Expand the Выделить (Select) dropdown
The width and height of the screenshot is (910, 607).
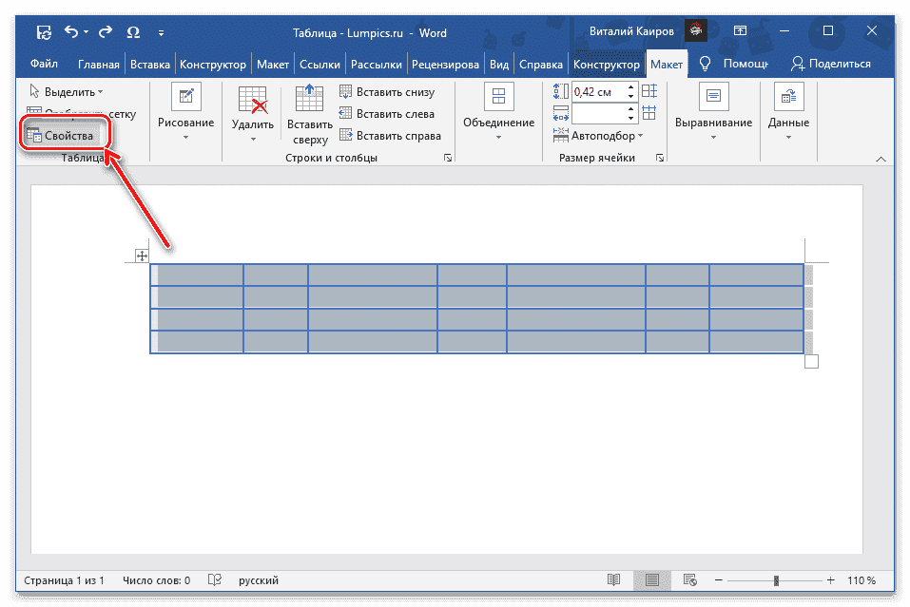[x=67, y=92]
